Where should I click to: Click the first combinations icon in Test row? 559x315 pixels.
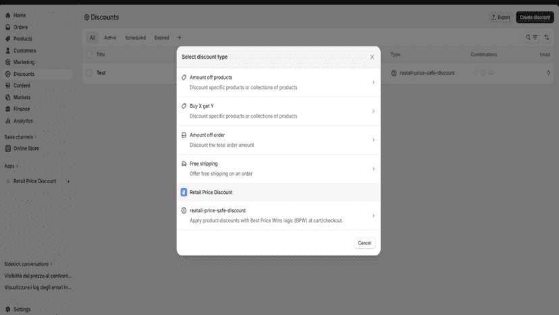pyautogui.click(x=475, y=72)
